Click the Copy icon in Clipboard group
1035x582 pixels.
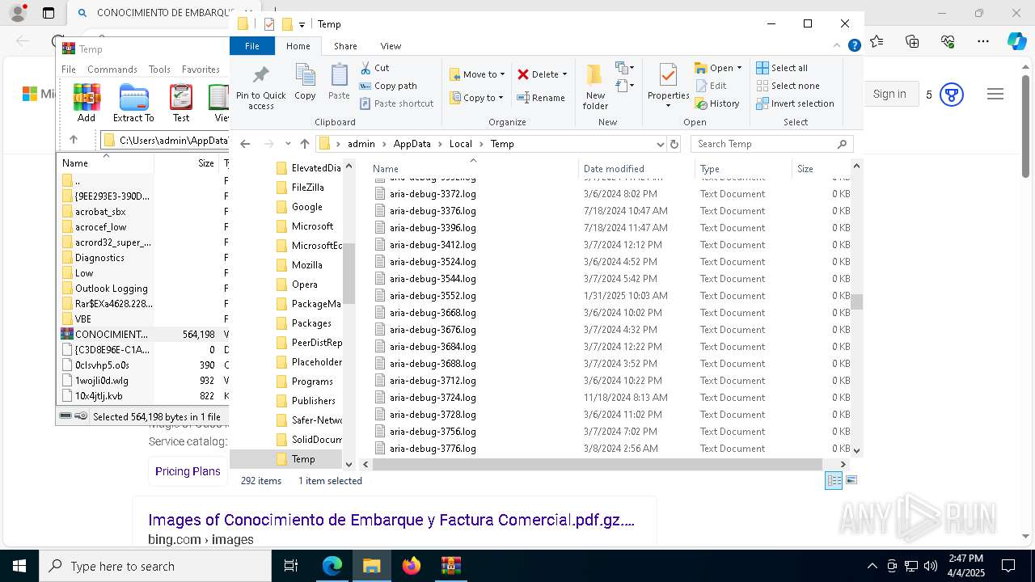[305, 75]
